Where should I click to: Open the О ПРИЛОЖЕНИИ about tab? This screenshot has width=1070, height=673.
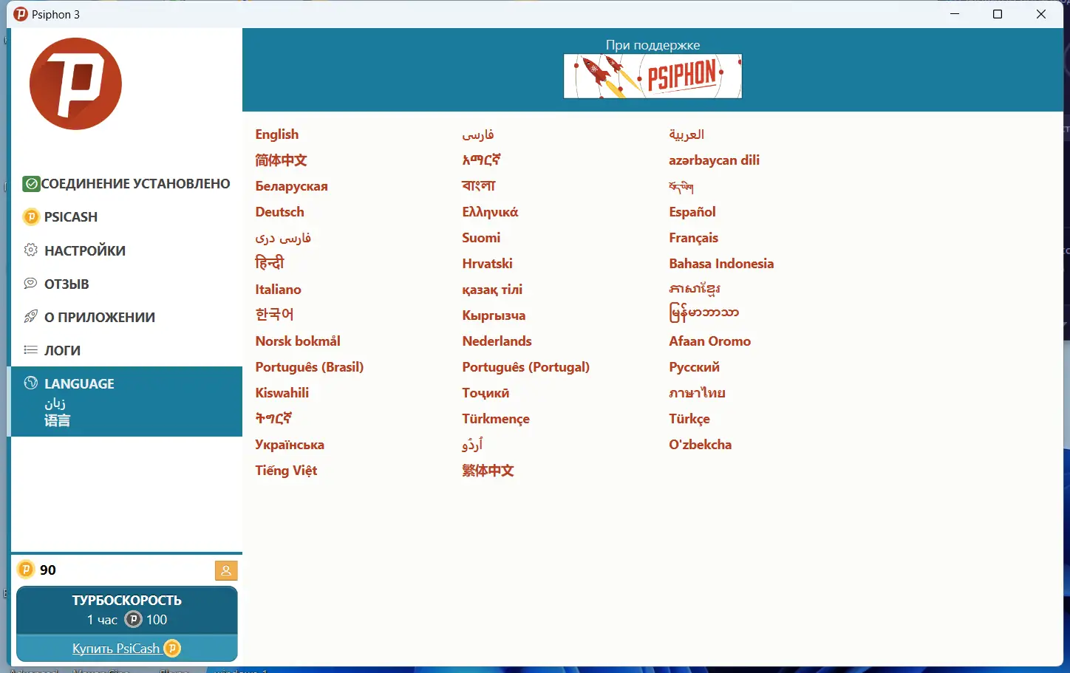click(x=126, y=317)
